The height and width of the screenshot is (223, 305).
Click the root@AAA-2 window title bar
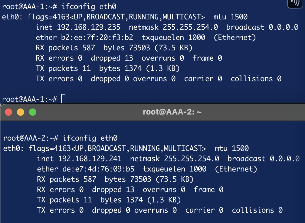pyautogui.click(x=172, y=112)
